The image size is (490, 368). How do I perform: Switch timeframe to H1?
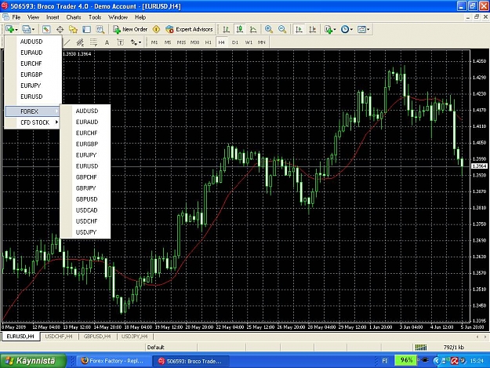[208, 42]
